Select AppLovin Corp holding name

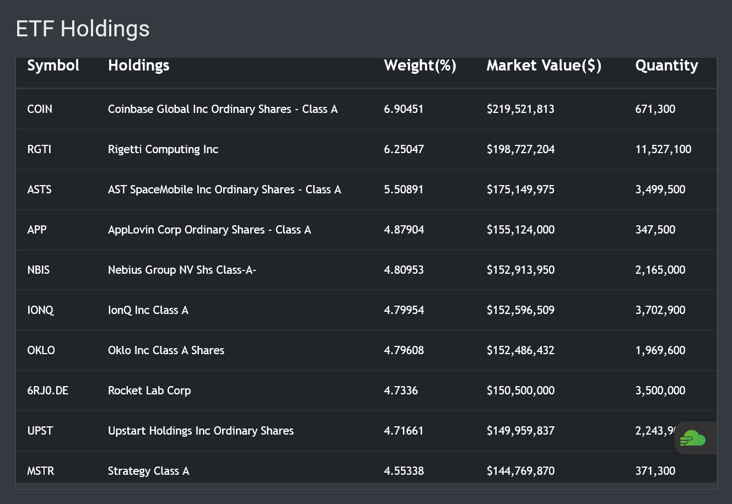tap(209, 230)
